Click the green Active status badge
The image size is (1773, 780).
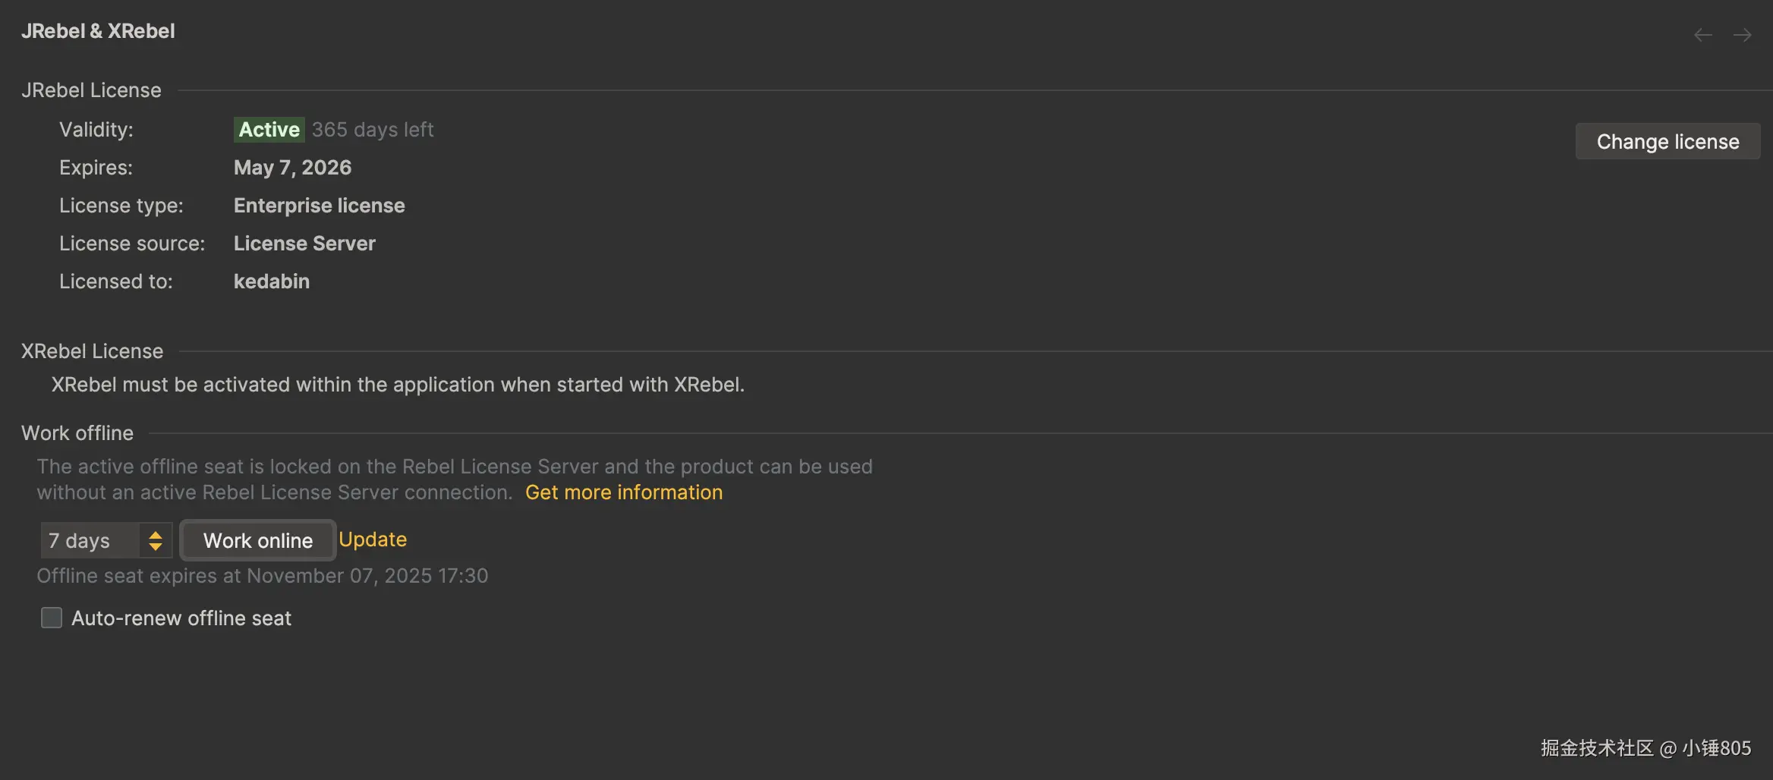pos(269,130)
